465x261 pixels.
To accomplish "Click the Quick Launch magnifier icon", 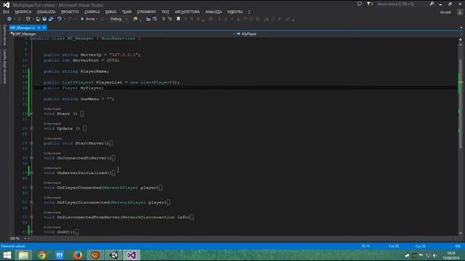I will pos(432,4).
